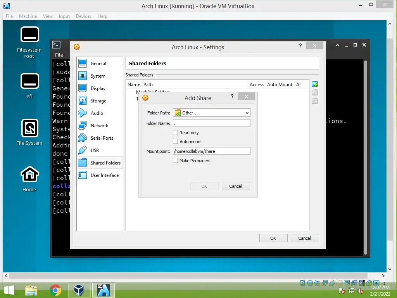397x298 pixels.
Task: Click the Action Center flag tray icon
Action: point(342,291)
